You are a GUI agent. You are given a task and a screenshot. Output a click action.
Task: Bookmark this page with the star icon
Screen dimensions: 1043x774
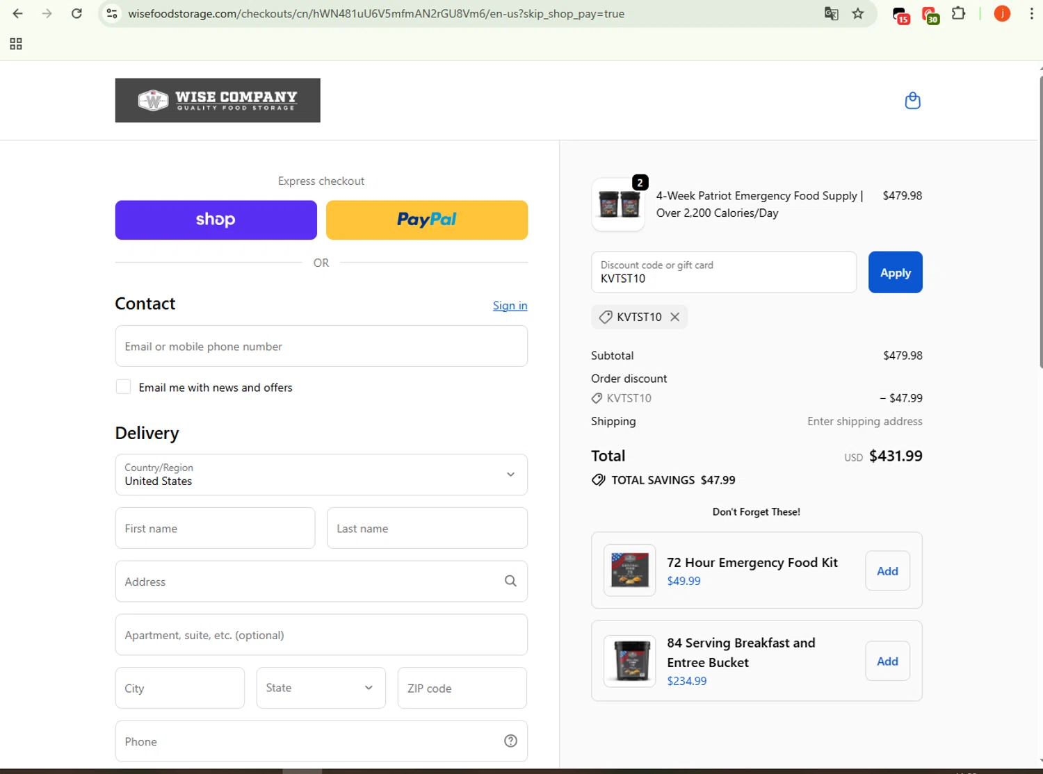(858, 13)
